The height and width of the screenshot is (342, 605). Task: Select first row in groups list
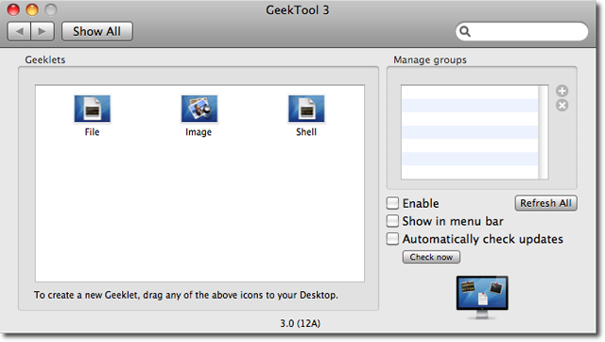tap(470, 93)
